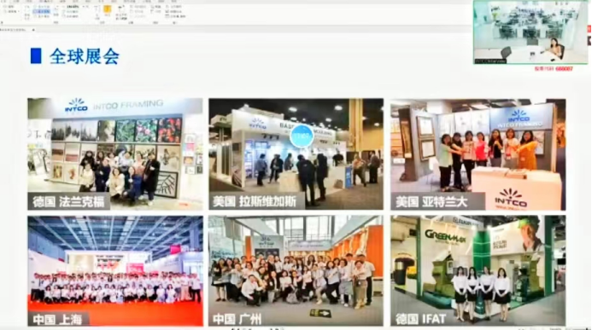The image size is (592, 330).
Task: Select the 美国 拉斯维加斯 caption label
Action: [254, 201]
